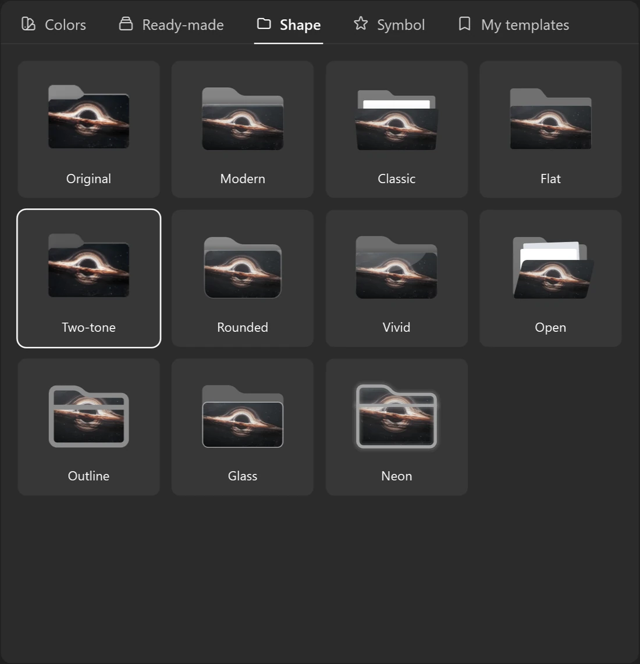This screenshot has height=664, width=640.
Task: Click the Open shape label
Action: coord(550,327)
